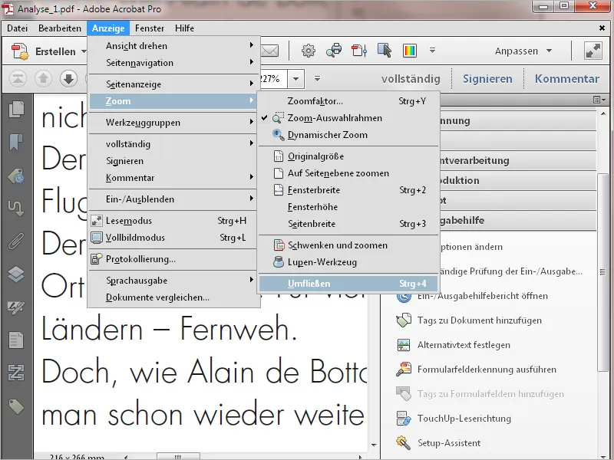Open the Datei menu
This screenshot has width=614, height=460.
pos(17,28)
